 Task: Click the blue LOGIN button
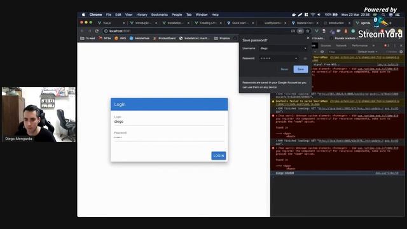[219, 156]
